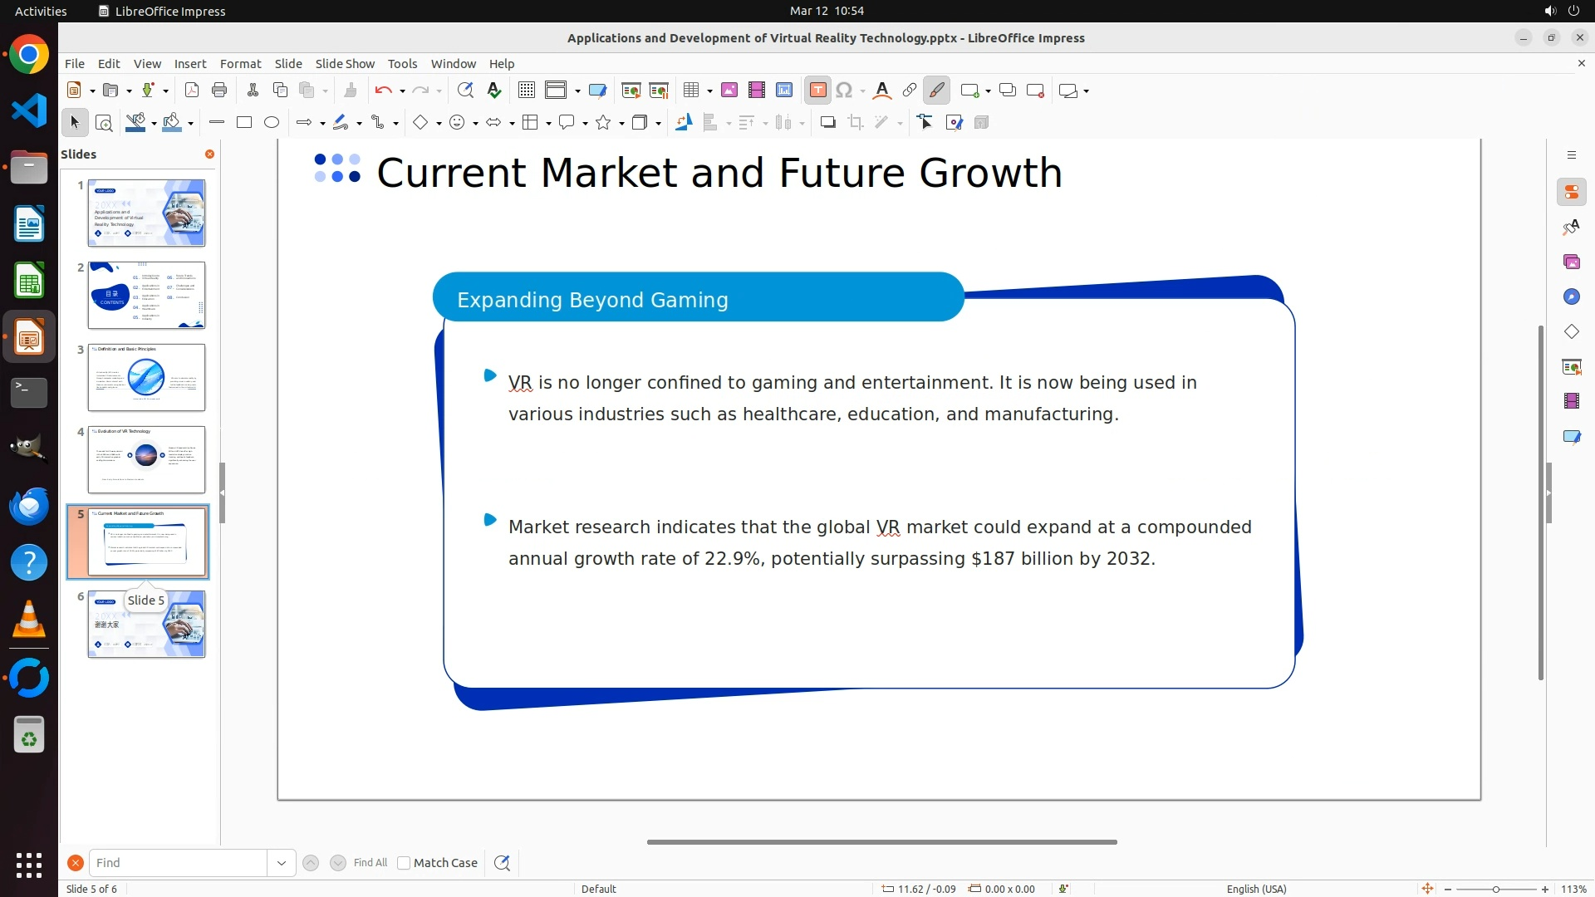The image size is (1595, 897).
Task: Insert a table with the toolbar icon
Action: 691,91
